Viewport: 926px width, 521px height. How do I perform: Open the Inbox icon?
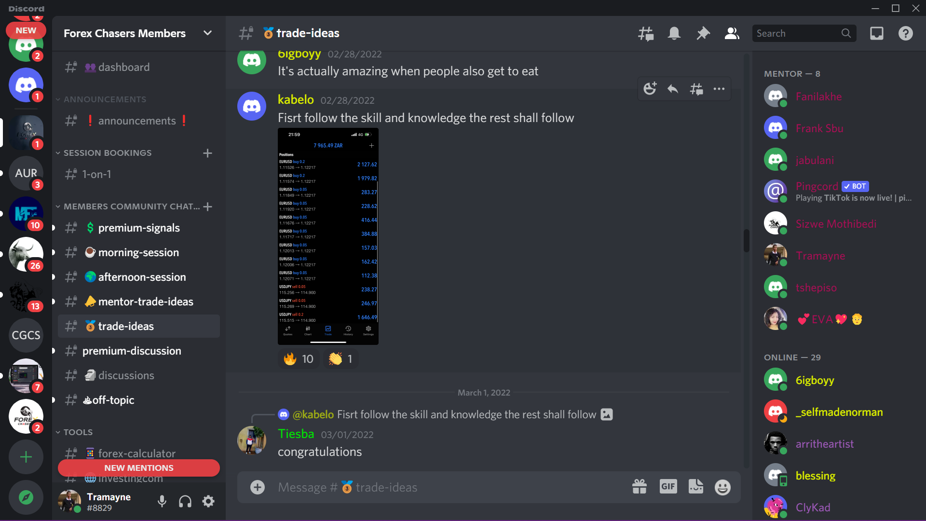tap(877, 33)
